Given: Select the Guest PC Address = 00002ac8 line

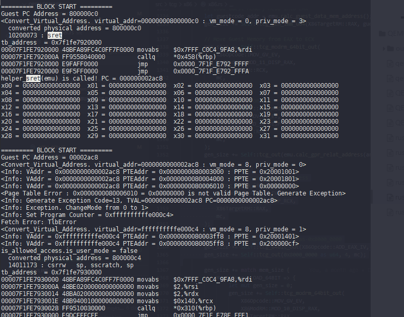Looking at the screenshot, I should click(x=49, y=157).
